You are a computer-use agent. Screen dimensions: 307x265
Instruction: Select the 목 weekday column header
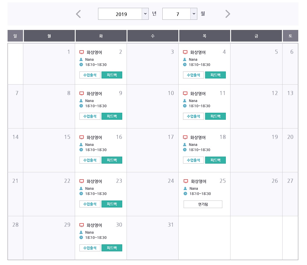coord(205,36)
